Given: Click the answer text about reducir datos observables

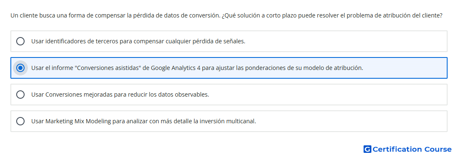Looking at the screenshot, I should tap(120, 95).
